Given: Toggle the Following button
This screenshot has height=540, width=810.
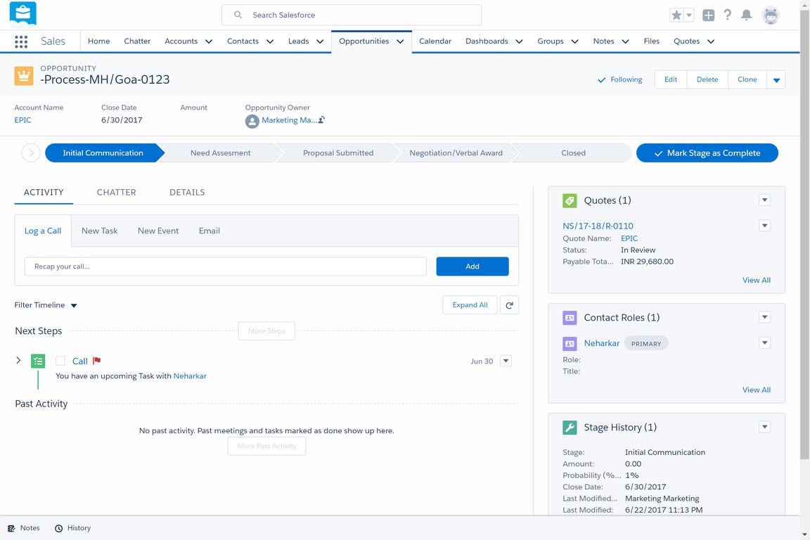Looking at the screenshot, I should point(619,79).
